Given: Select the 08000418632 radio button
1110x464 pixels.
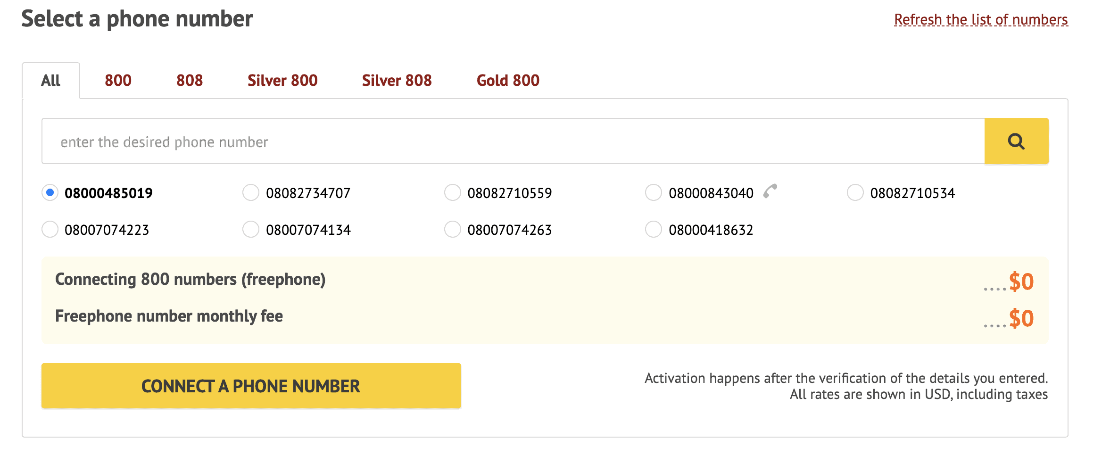Looking at the screenshot, I should [653, 229].
